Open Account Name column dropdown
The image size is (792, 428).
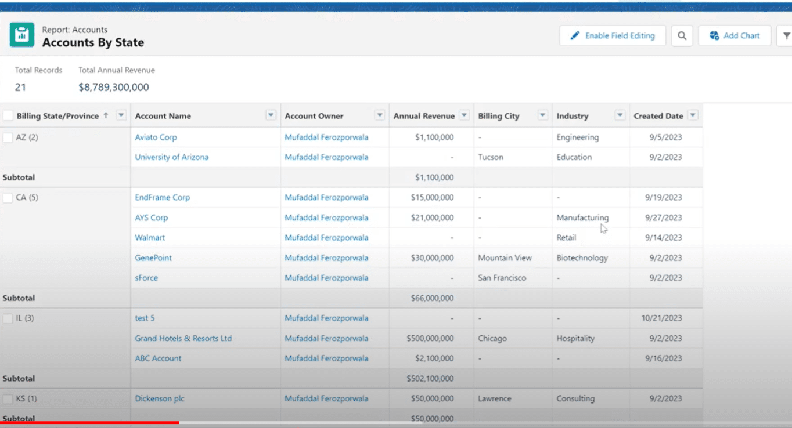coord(271,115)
